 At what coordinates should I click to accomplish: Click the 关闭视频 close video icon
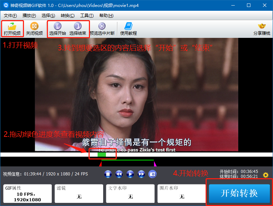point(34,26)
